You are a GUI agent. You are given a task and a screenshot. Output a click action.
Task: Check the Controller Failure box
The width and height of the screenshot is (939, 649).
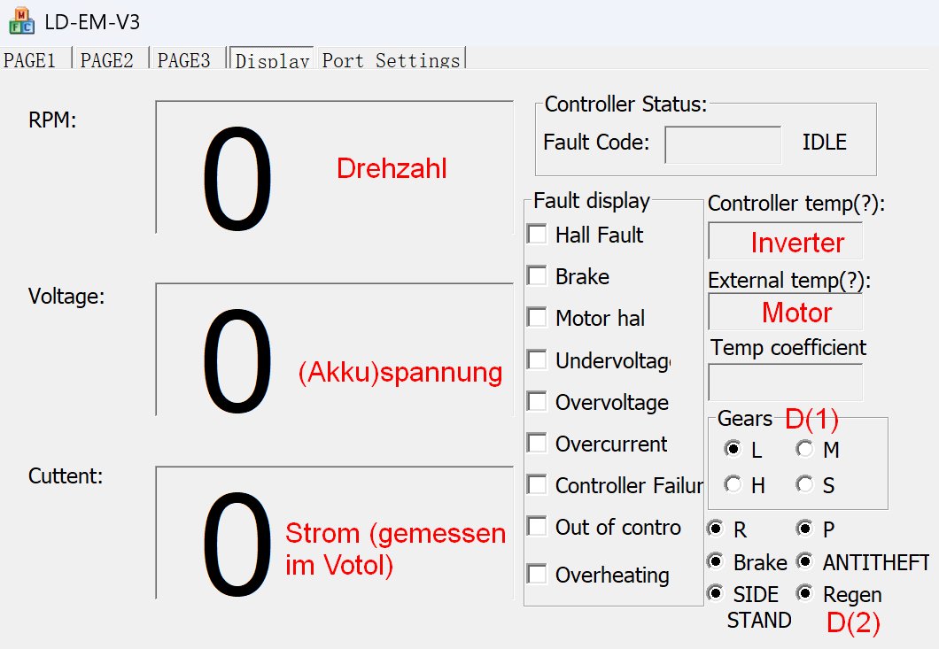(x=537, y=484)
